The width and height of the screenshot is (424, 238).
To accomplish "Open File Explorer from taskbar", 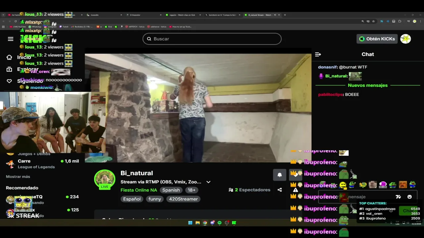I will (197, 223).
